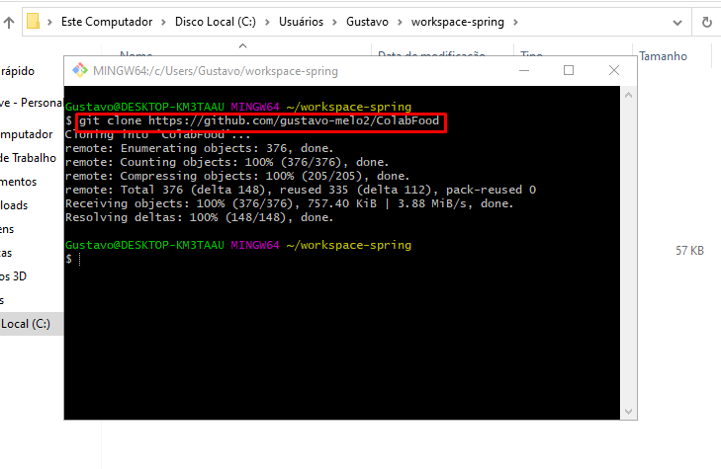The width and height of the screenshot is (721, 469).
Task: Open 'workspace-spring' in the breadcrumb
Action: point(458,22)
